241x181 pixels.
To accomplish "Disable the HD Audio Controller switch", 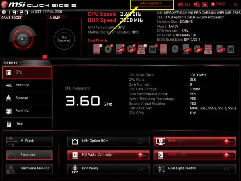I will (x=143, y=155).
